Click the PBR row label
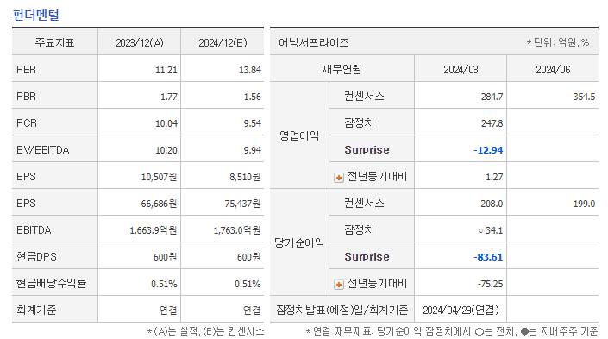 tap(27, 97)
